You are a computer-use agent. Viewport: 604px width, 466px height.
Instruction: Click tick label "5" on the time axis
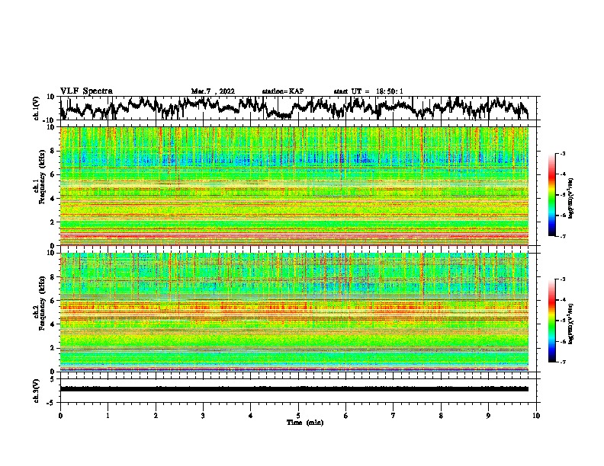point(298,416)
